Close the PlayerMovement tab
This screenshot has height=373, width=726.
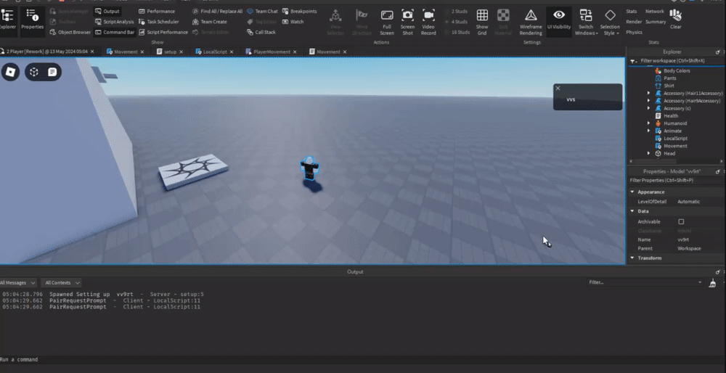click(x=295, y=52)
